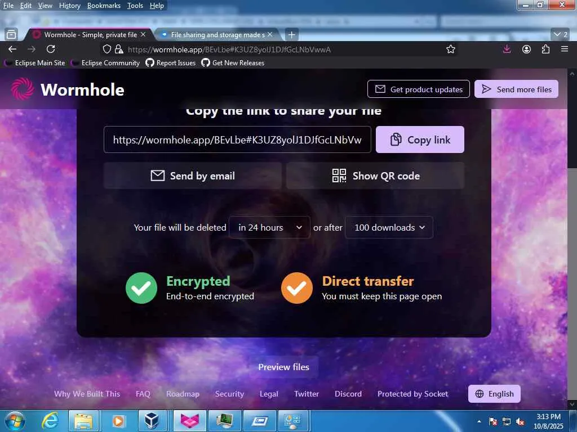Open the Why We Built This link
The width and height of the screenshot is (577, 432).
[x=87, y=394]
